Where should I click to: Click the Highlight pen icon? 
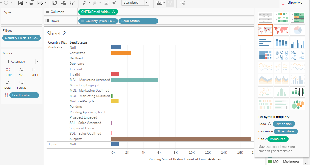point(85,3)
